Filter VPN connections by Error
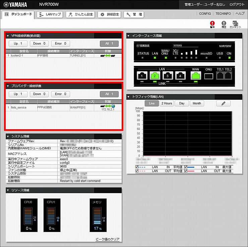The height and width of the screenshot is (247, 248). (x=61, y=44)
